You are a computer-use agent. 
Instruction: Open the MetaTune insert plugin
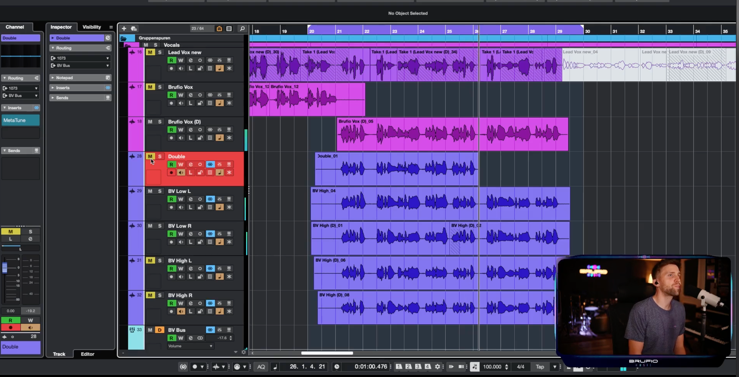pos(20,120)
